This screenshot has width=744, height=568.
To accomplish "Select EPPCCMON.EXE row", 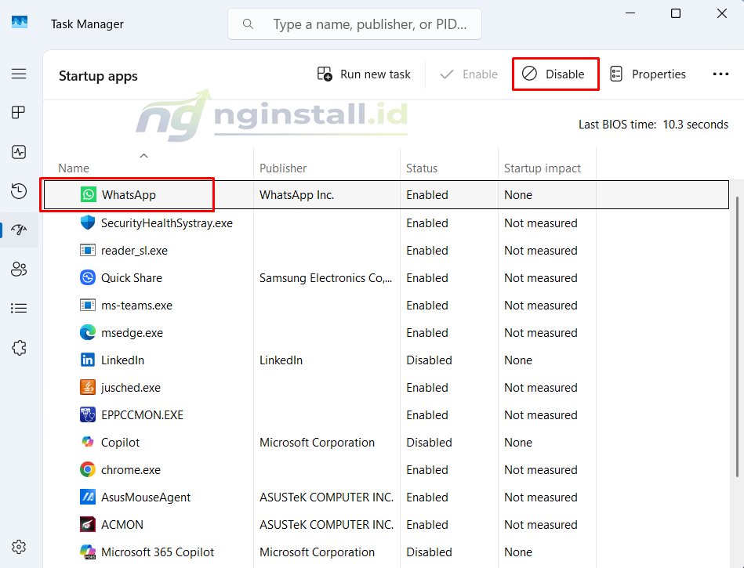I will click(387, 415).
